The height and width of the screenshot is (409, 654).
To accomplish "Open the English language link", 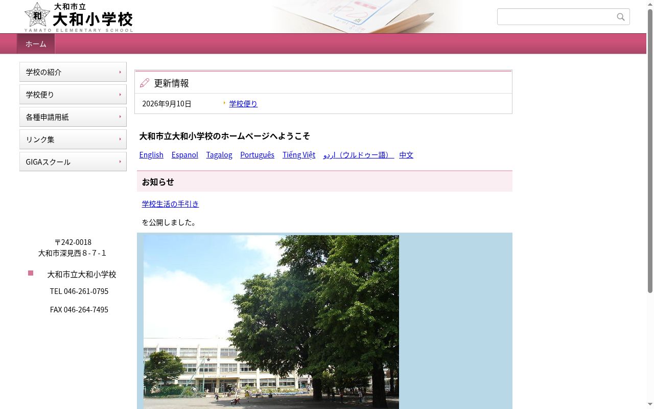I will tap(151, 155).
